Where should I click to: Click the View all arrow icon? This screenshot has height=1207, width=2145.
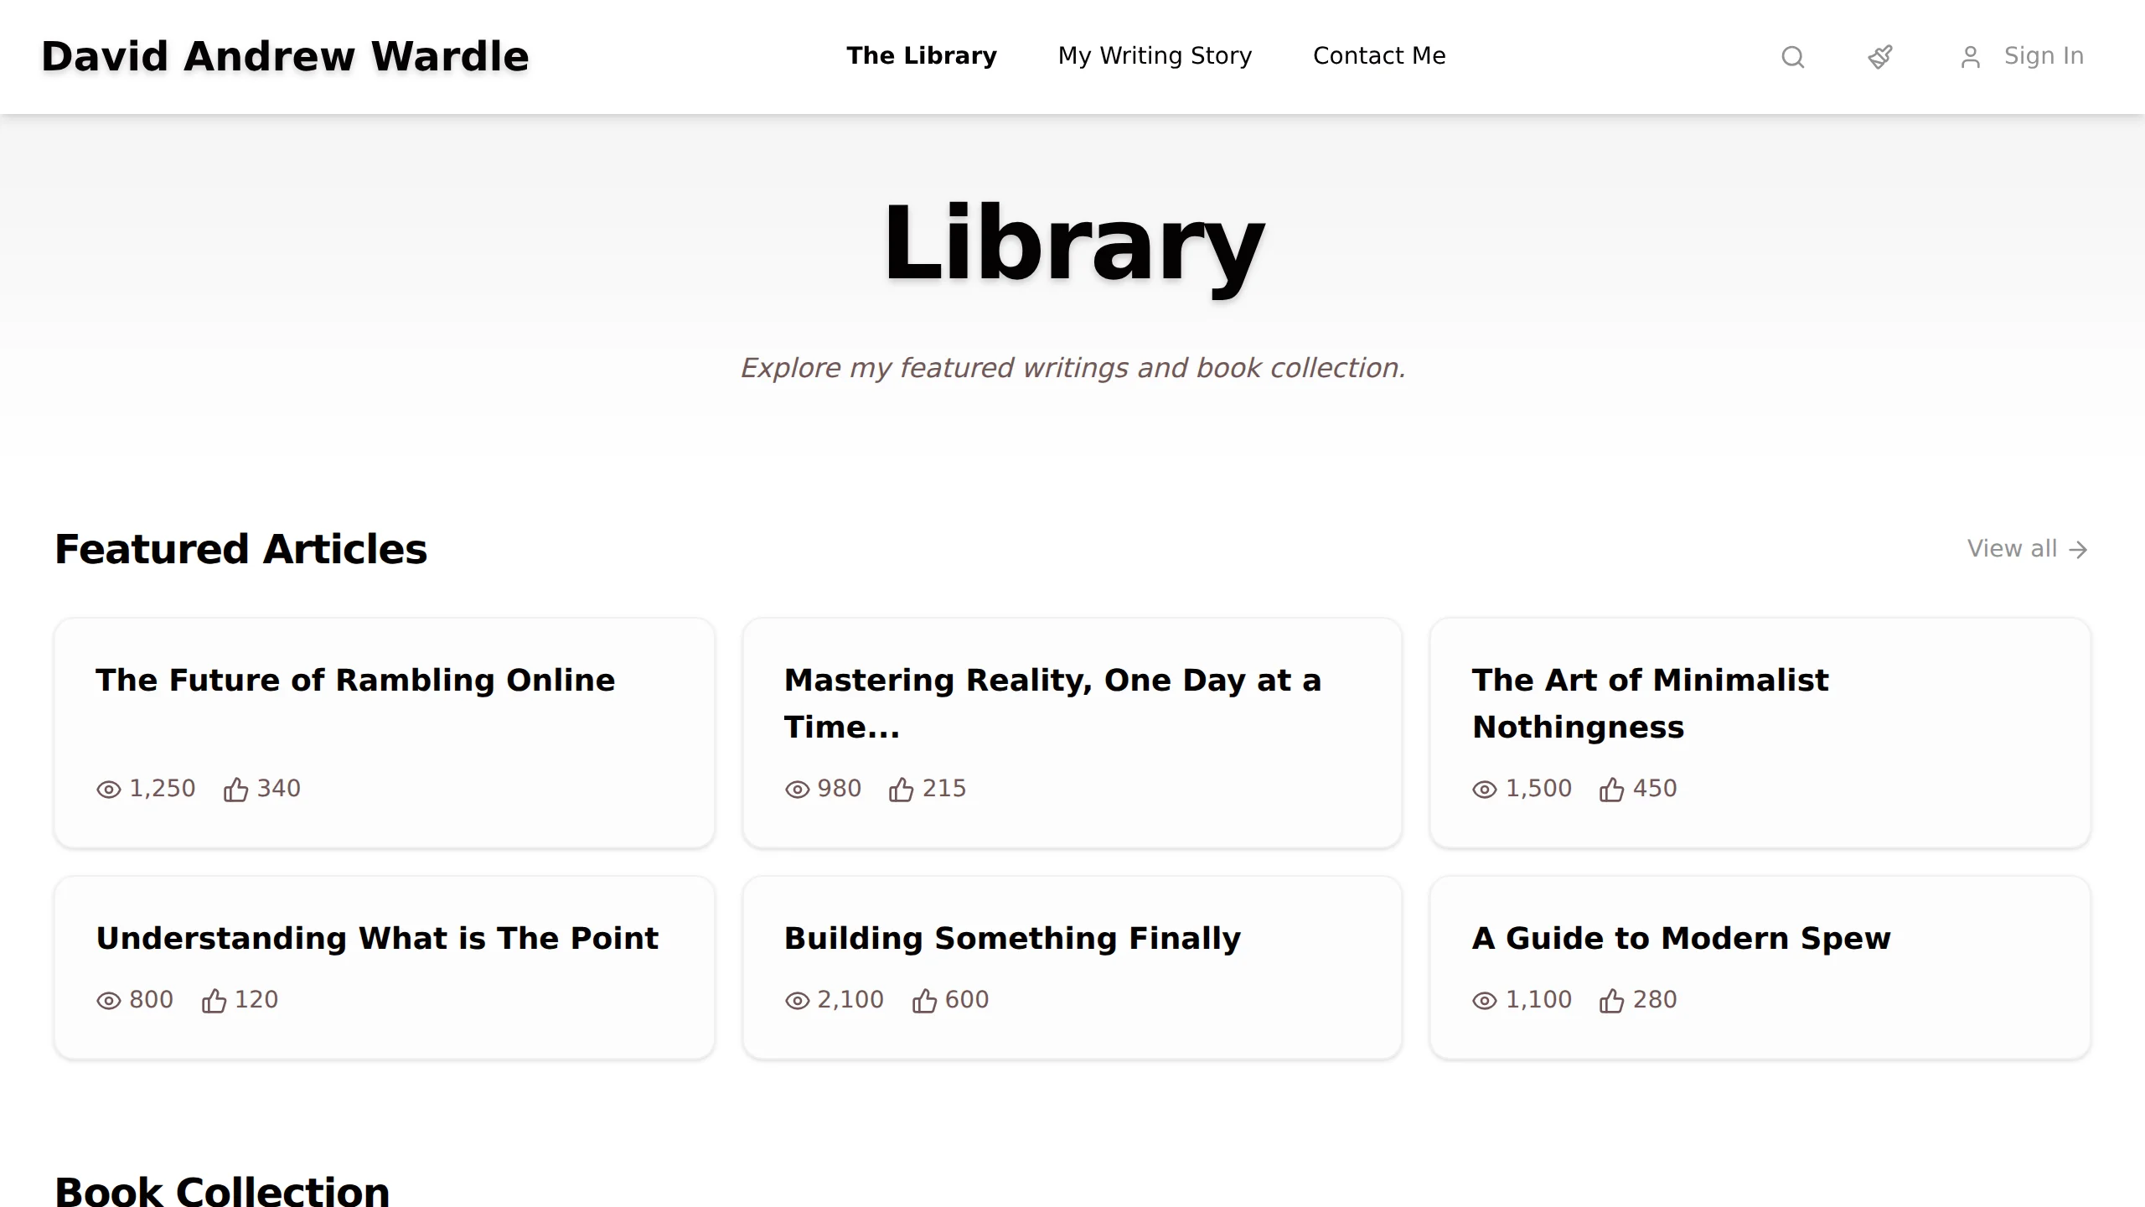(x=2078, y=550)
